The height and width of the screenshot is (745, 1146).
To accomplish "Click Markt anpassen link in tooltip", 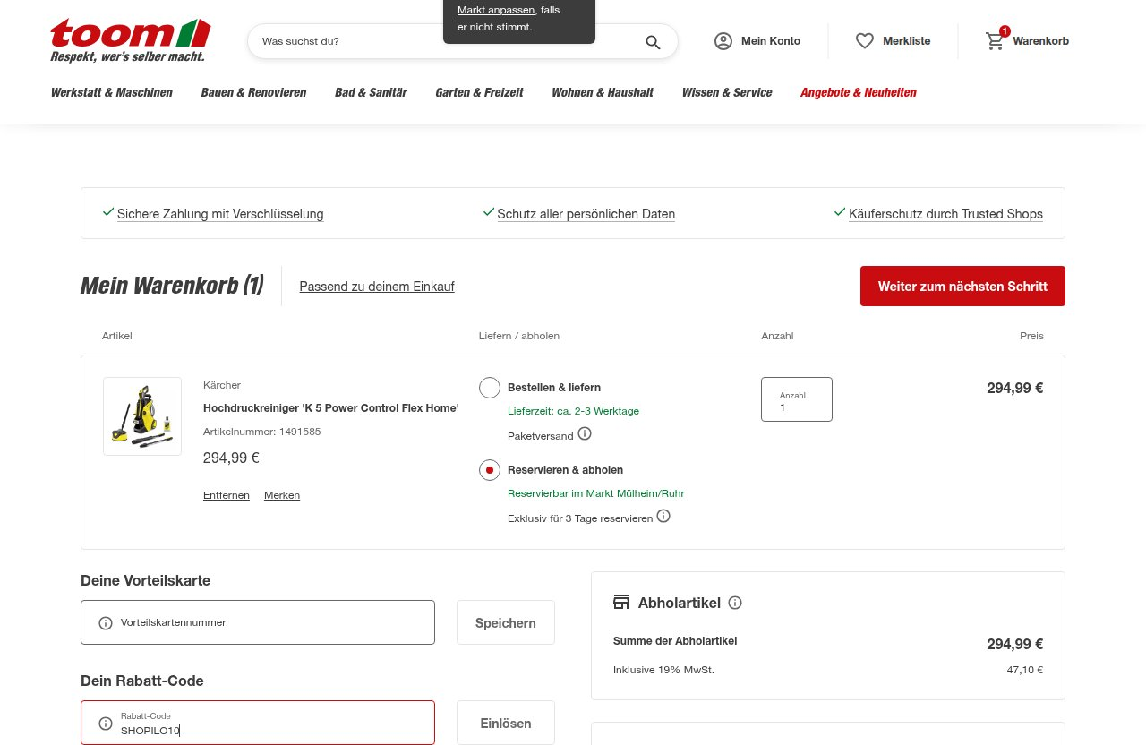I will click(497, 10).
